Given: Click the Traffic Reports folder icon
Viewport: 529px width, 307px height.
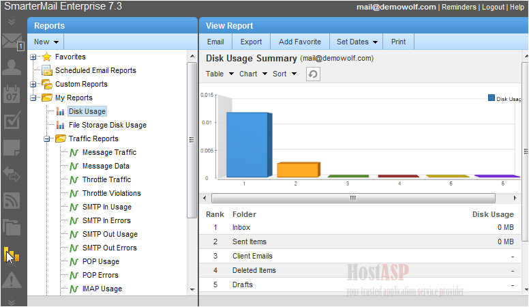Looking at the screenshot, I should [x=61, y=138].
